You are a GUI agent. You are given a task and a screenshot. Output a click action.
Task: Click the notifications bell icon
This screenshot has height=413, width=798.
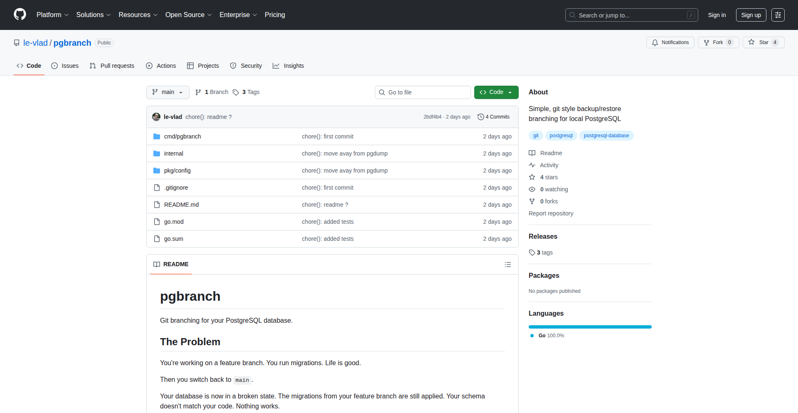pyautogui.click(x=655, y=42)
